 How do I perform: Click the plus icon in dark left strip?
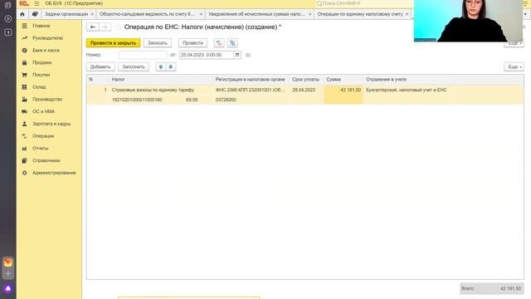(8, 274)
